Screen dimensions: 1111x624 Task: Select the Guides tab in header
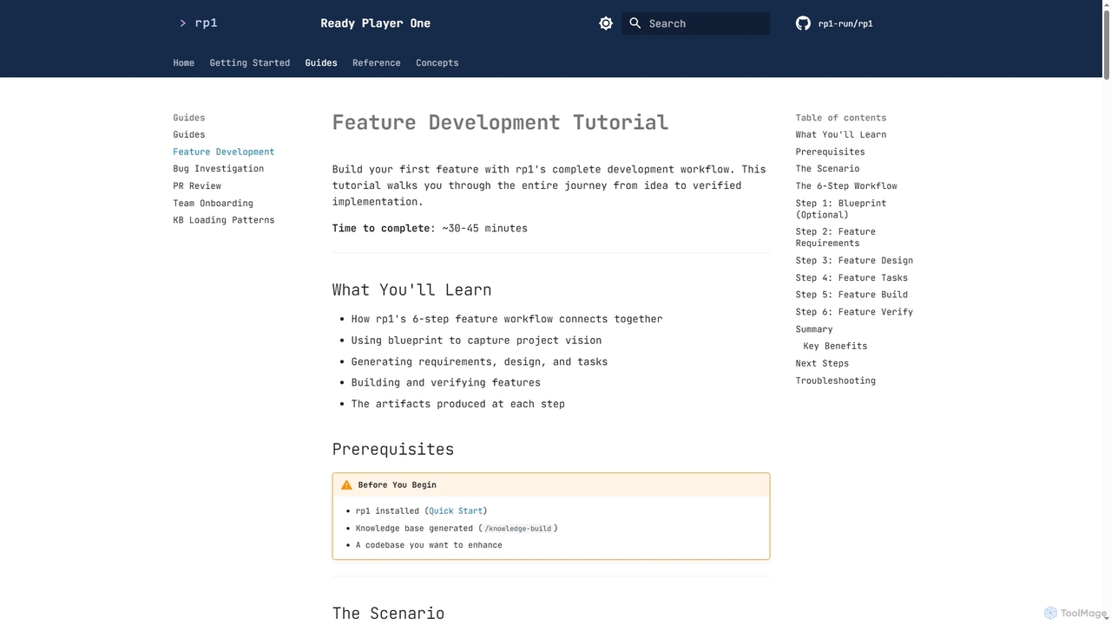pyautogui.click(x=321, y=63)
